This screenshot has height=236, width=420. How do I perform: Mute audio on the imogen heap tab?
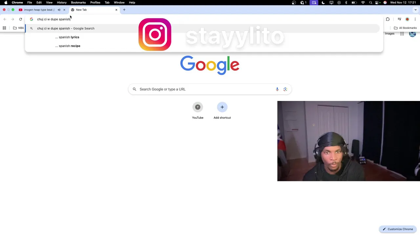(x=59, y=10)
